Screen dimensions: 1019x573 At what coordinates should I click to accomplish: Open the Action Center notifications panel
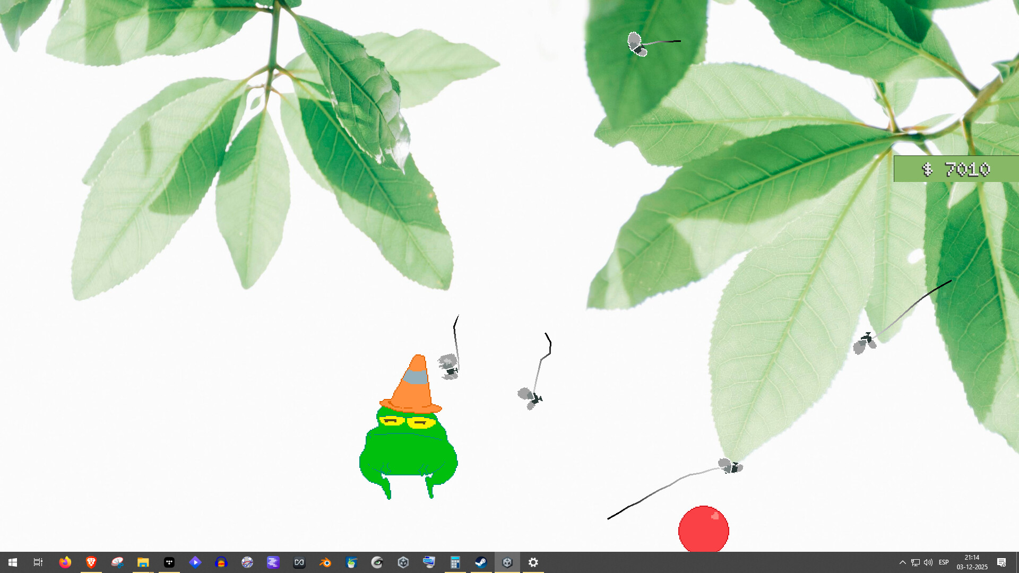coord(1002,562)
